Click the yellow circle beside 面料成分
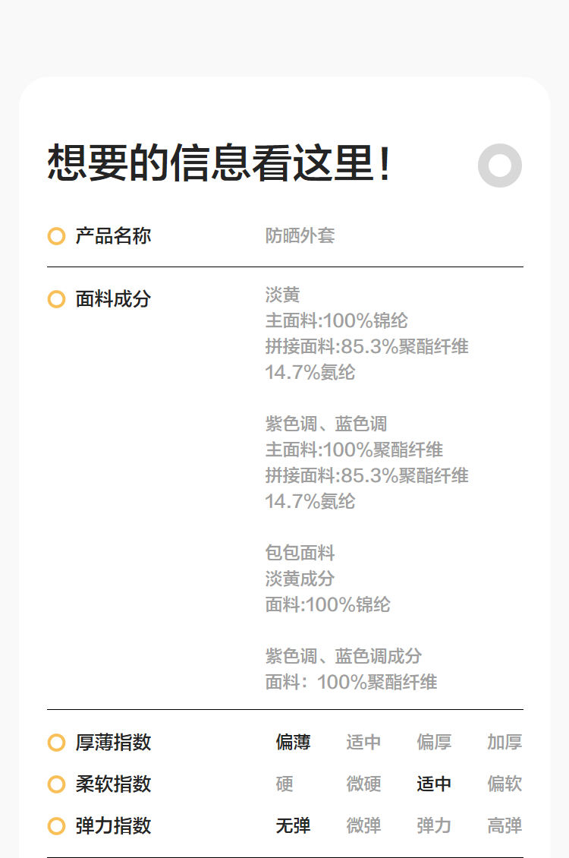 [x=56, y=299]
